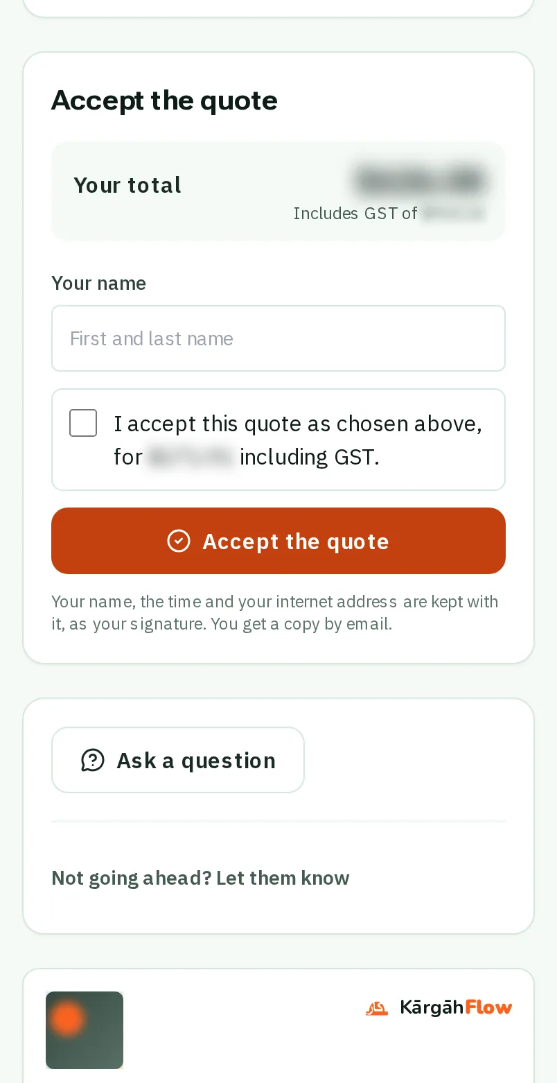Follow the 'Not going ahead? Let them know' link
The image size is (557, 1083).
point(201,878)
